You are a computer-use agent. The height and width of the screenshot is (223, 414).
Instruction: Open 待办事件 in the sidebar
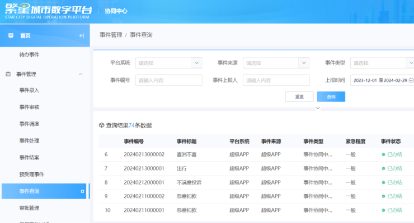coord(29,55)
